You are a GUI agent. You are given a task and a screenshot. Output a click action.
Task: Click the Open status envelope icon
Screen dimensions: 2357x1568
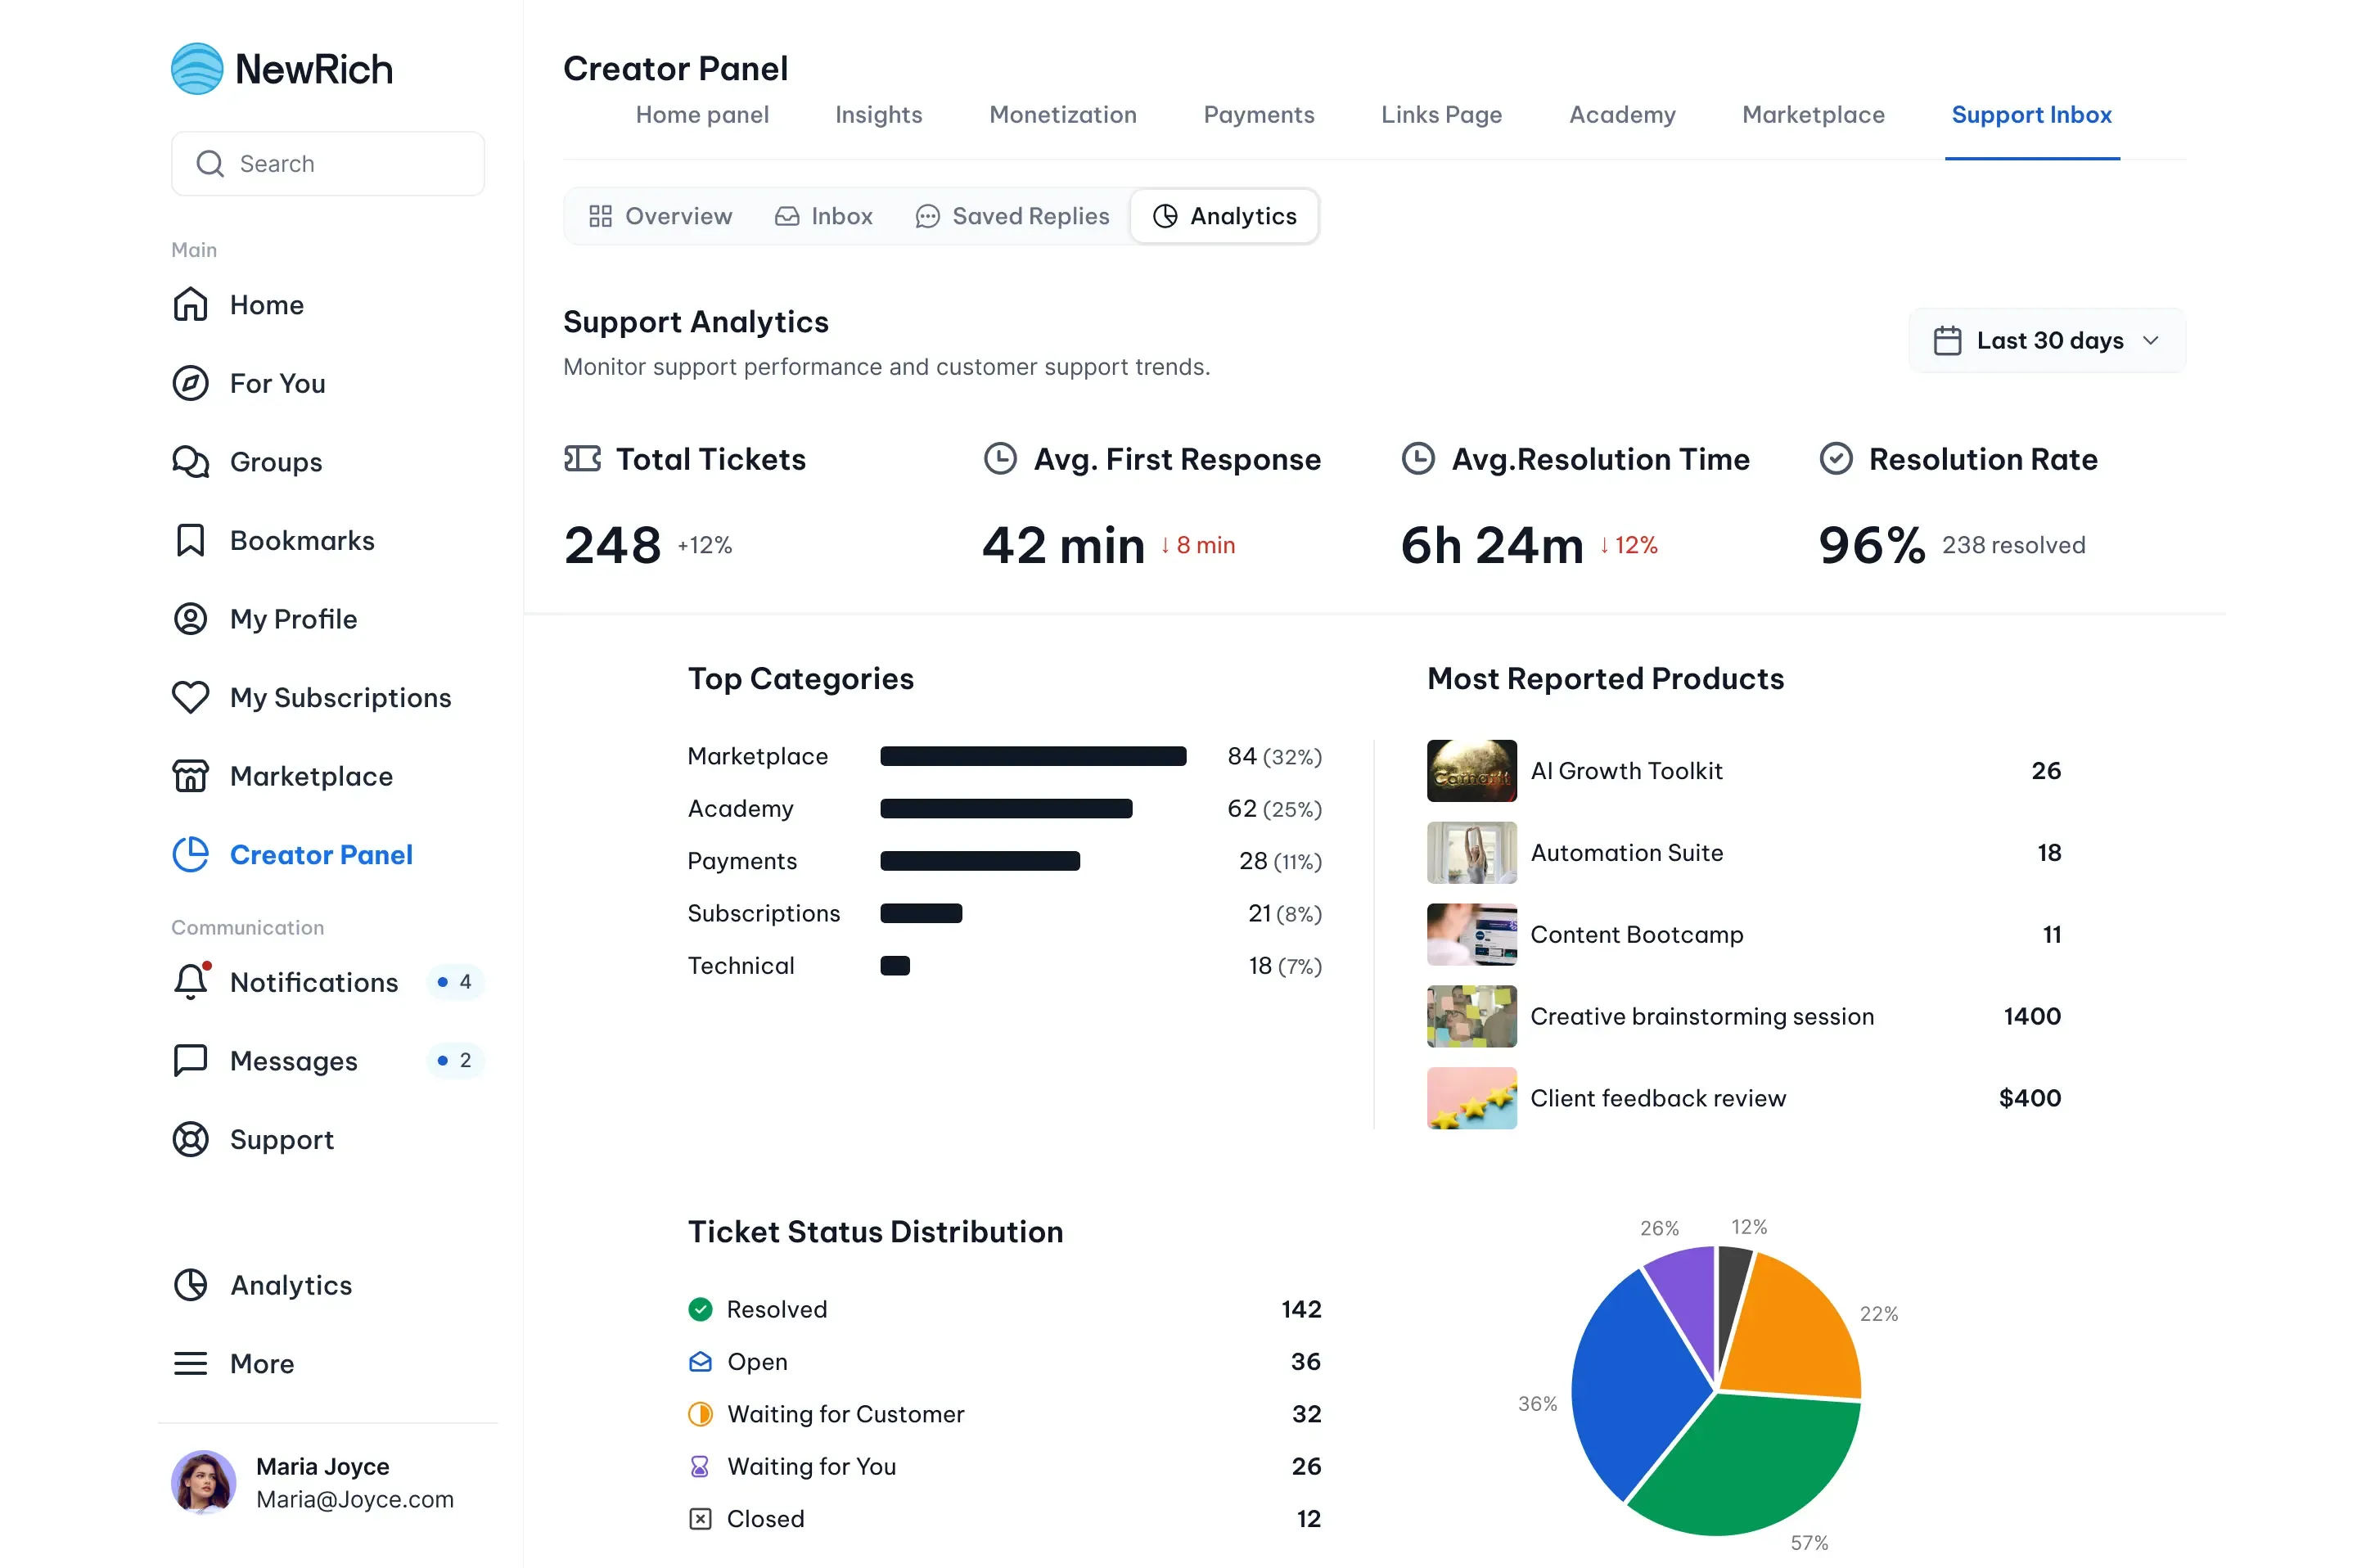[x=700, y=1361]
